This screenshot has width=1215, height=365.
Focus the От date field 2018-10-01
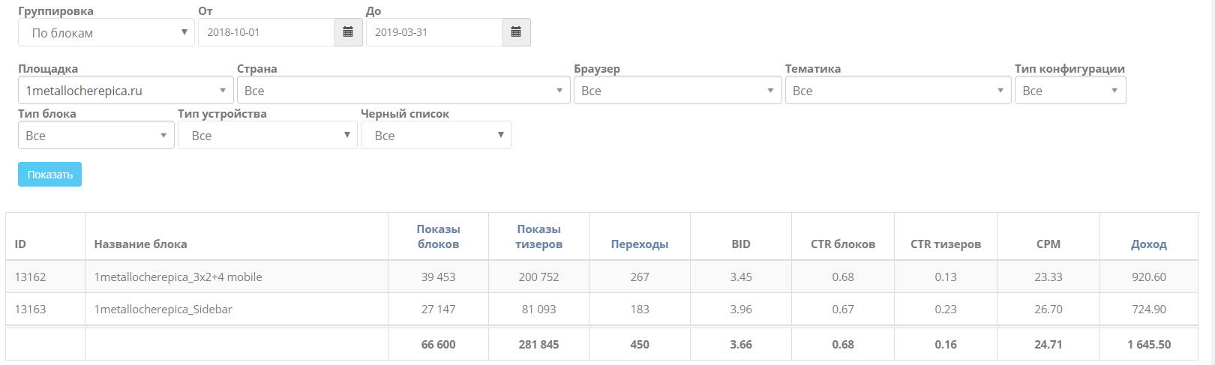266,32
